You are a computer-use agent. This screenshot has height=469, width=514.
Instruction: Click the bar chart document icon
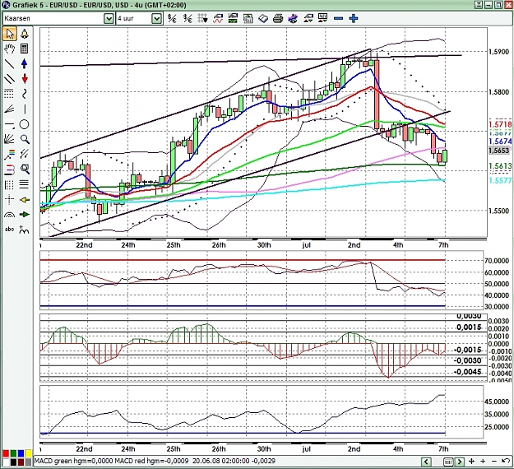click(x=248, y=19)
